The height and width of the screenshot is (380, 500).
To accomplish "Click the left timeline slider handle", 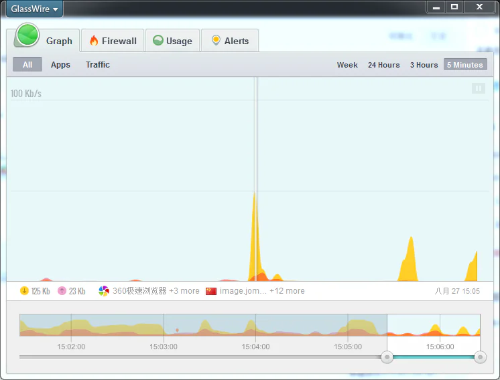I will (387, 357).
